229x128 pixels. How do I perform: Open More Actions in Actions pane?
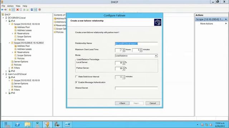pyautogui.click(x=206, y=24)
